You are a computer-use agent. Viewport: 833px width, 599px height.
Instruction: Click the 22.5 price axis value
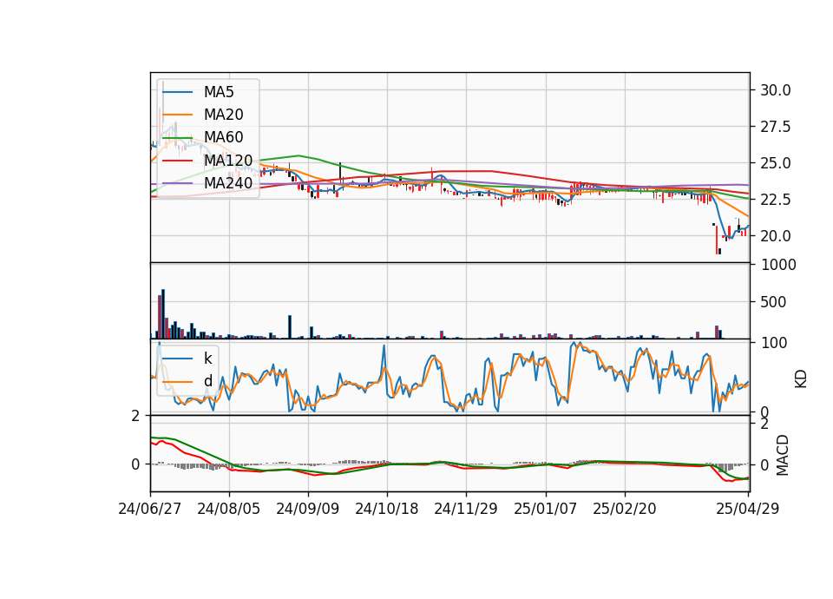click(x=775, y=200)
